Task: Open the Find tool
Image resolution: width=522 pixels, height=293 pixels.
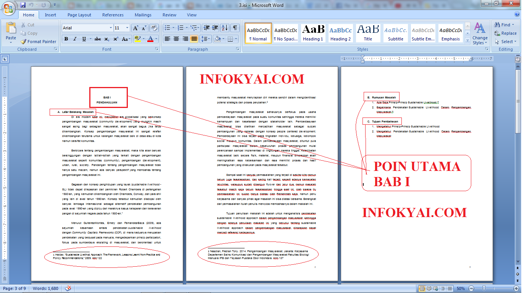Action: [x=504, y=25]
